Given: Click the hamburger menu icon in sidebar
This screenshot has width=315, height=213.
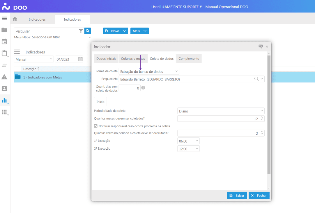Looking at the screenshot, I should point(4,18).
